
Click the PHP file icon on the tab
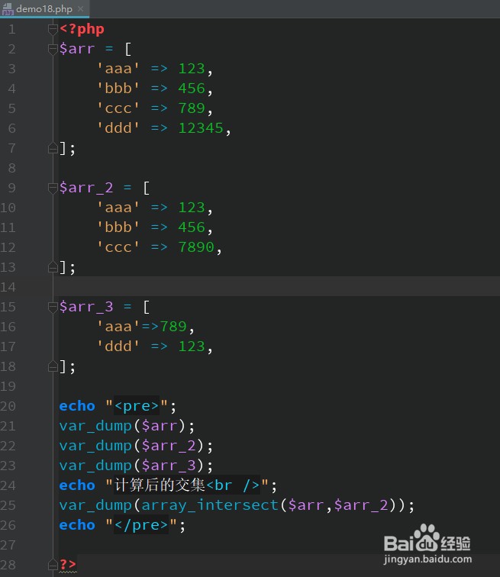[x=8, y=9]
